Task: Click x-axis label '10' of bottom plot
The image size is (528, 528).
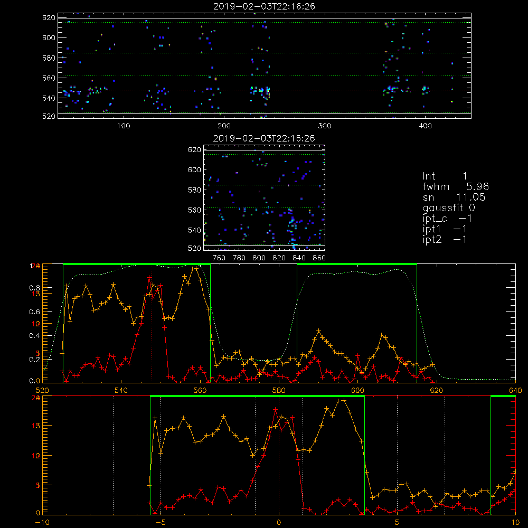Action: click(x=515, y=522)
